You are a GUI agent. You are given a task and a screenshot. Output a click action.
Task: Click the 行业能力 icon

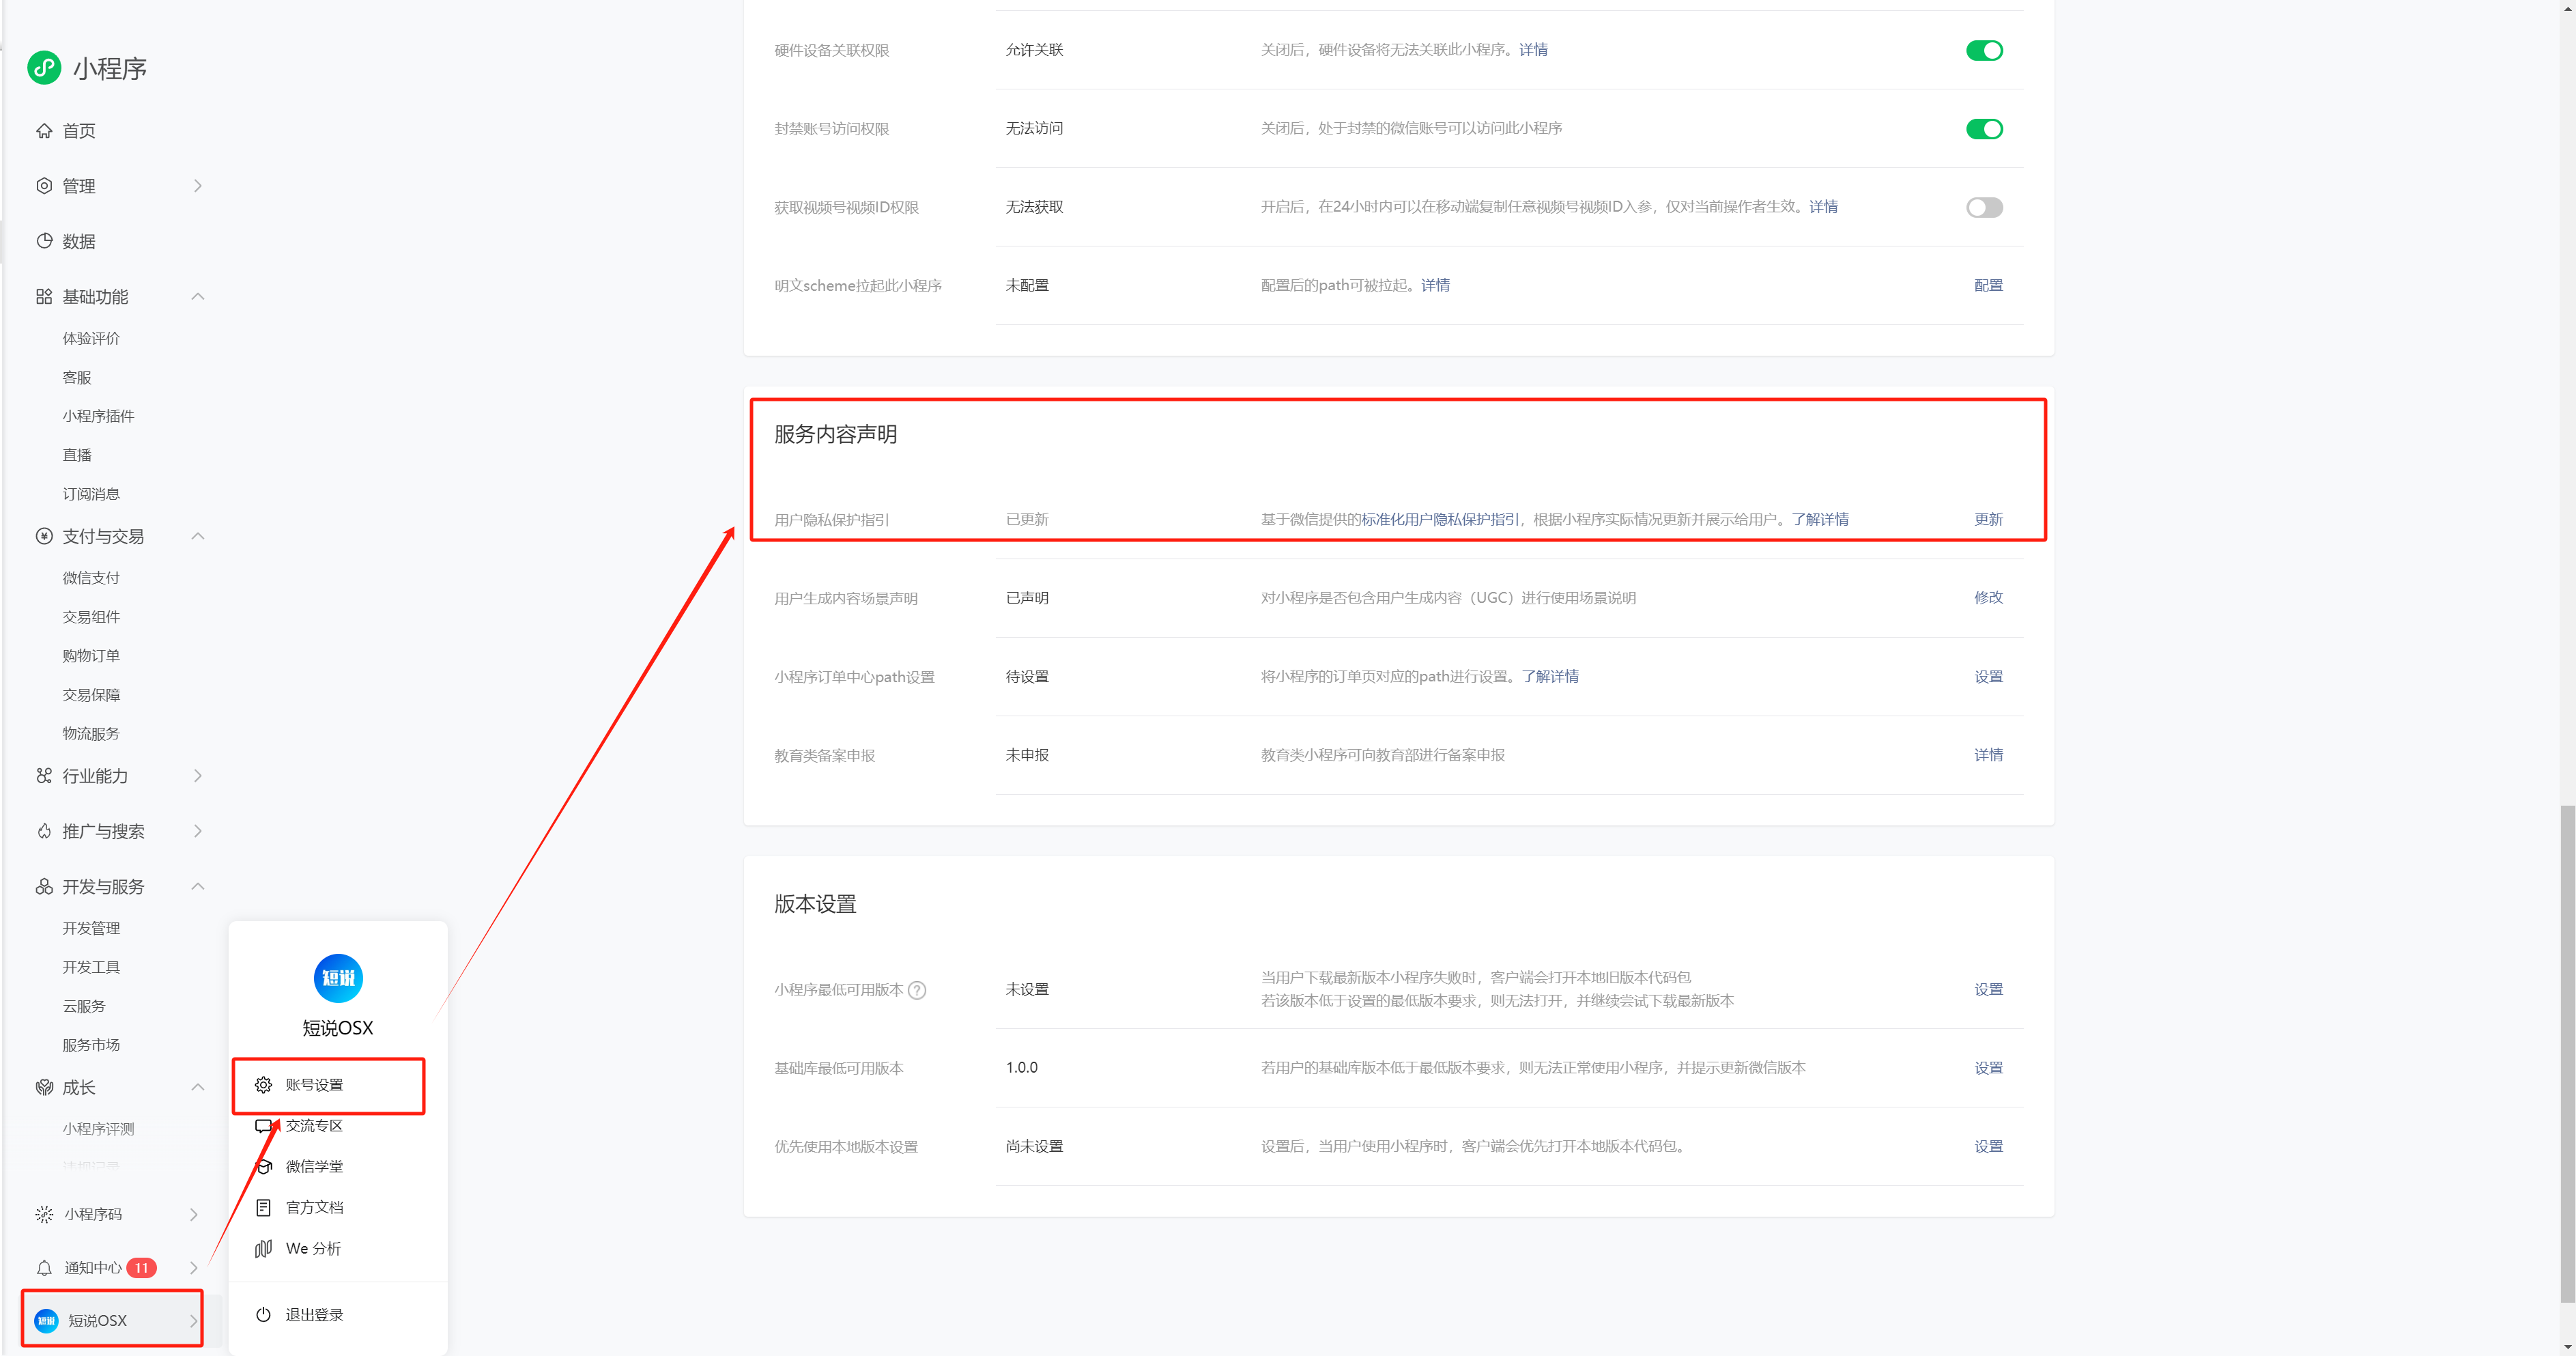click(44, 776)
